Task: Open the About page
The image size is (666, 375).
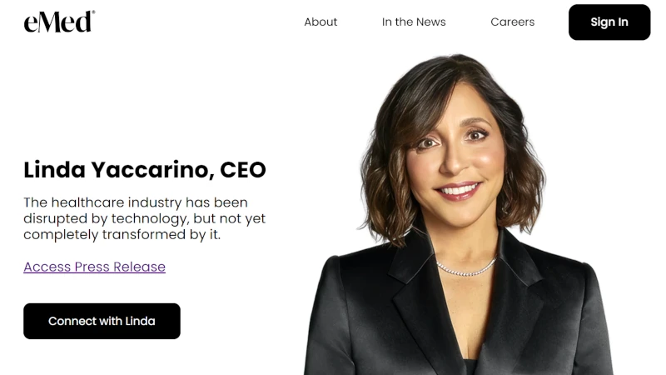Action: pos(321,22)
